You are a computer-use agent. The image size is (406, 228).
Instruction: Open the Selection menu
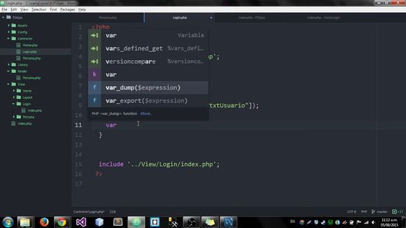[x=39, y=9]
